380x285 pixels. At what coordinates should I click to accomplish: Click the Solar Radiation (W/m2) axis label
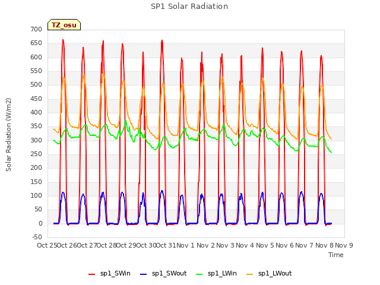(x=8, y=135)
